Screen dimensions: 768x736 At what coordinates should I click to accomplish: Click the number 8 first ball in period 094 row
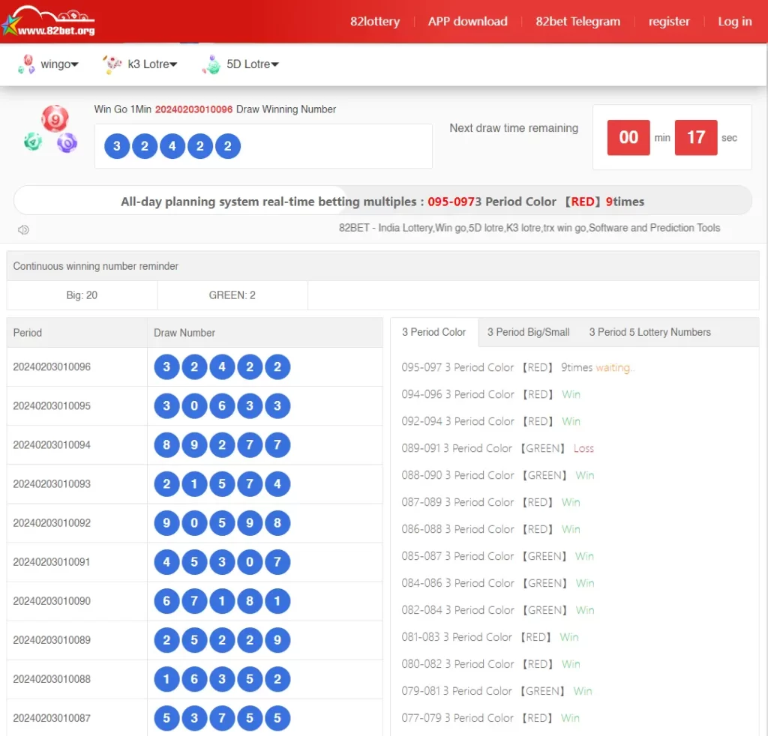(166, 445)
